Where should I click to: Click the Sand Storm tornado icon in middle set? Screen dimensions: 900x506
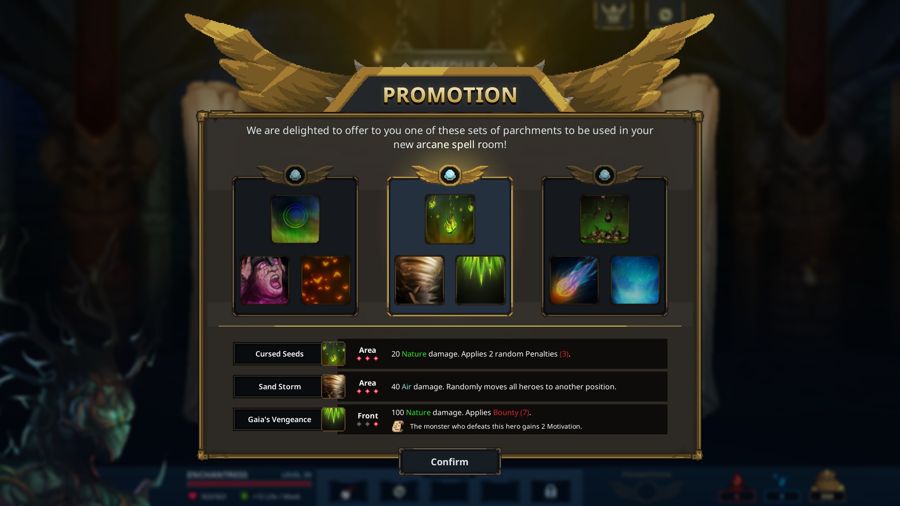tap(419, 280)
